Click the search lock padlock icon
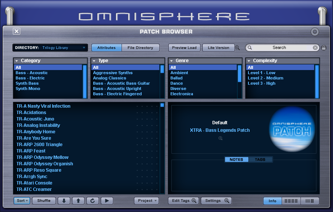This screenshot has height=212, width=333. click(x=324, y=48)
